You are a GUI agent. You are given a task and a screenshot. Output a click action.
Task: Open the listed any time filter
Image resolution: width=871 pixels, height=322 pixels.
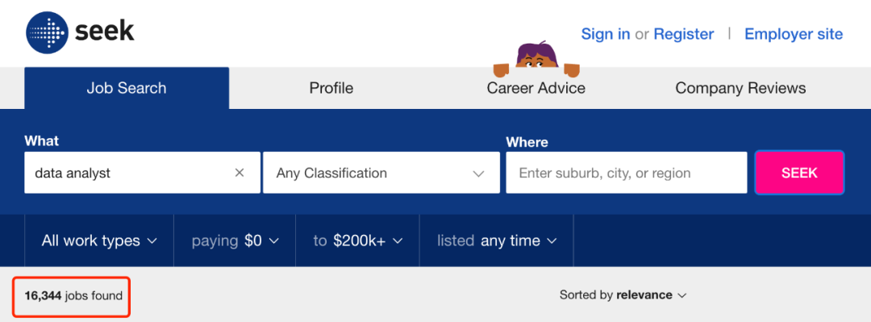tap(497, 240)
